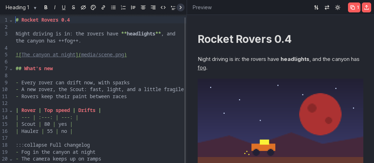Click the canyon night scene image in preview
The image size is (374, 163).
[x=280, y=121]
